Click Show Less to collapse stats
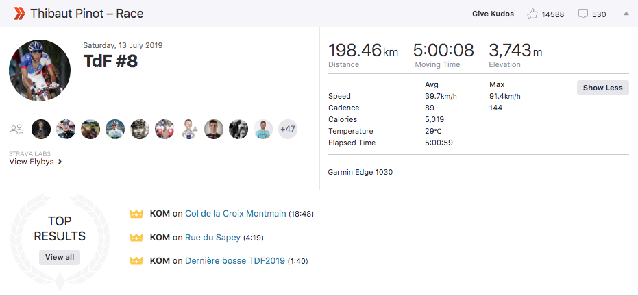 pos(602,88)
